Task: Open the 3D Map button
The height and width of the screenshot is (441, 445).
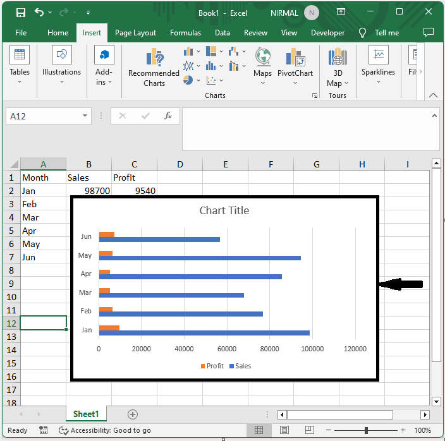Action: click(338, 68)
